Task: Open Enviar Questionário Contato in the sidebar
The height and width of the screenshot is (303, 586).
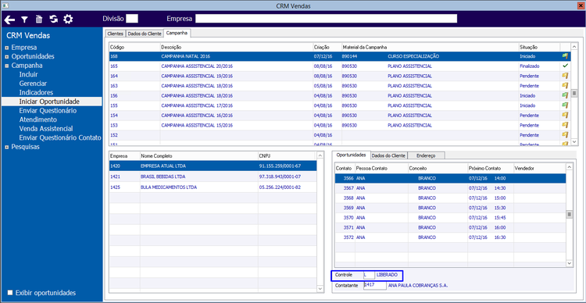Action: [x=60, y=137]
